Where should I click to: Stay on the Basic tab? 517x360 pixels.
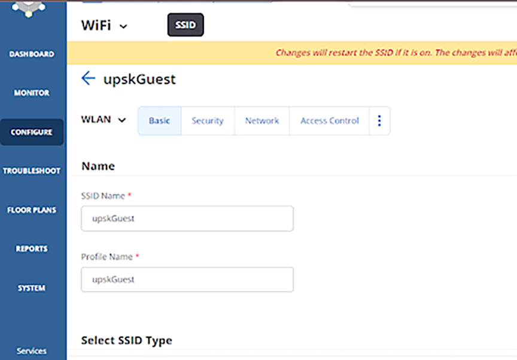click(159, 120)
